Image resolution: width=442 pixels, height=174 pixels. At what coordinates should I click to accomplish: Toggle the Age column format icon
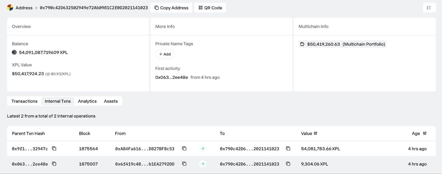click(x=425, y=133)
